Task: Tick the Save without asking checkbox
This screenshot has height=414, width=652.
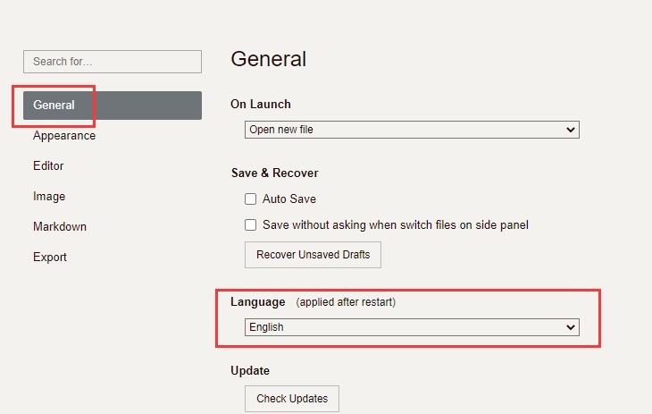Action: [x=251, y=225]
